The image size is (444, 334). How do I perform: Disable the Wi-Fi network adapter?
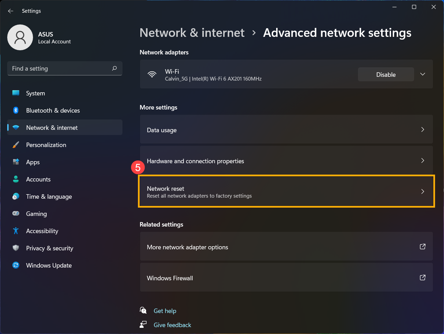[386, 74]
